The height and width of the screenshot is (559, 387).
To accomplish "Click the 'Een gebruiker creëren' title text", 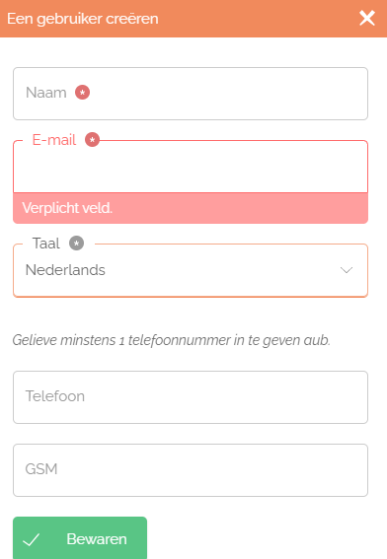I will (x=83, y=19).
